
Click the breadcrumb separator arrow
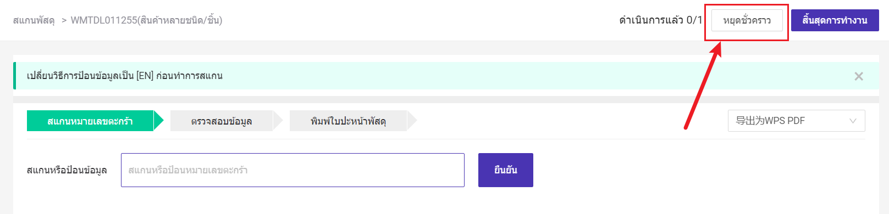[63, 20]
